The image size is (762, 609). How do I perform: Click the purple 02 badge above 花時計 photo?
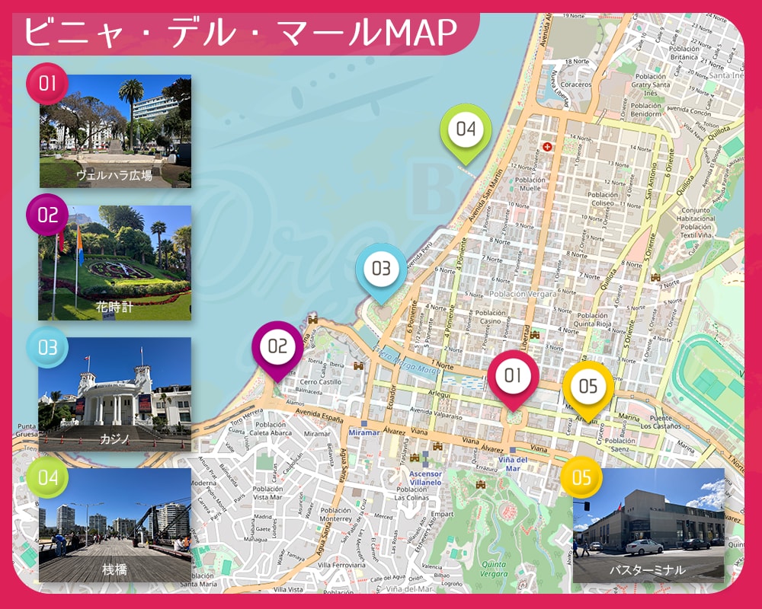tap(47, 215)
